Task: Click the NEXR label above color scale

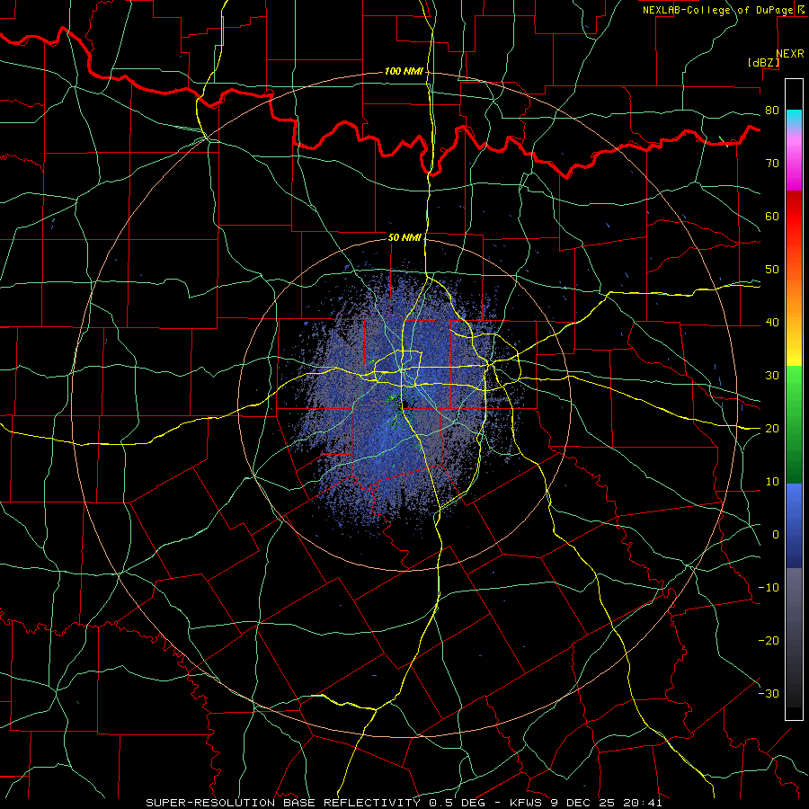Action: click(x=790, y=54)
